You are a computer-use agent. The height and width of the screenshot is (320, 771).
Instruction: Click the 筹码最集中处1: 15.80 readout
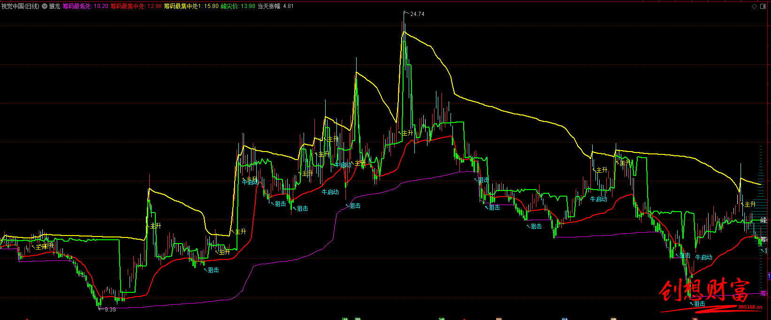pyautogui.click(x=191, y=6)
